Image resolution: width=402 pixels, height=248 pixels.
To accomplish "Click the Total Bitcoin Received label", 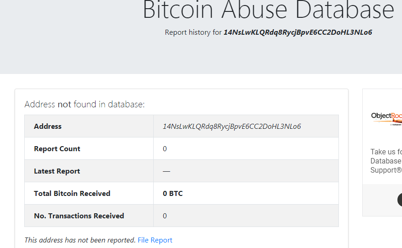I will [x=72, y=193].
